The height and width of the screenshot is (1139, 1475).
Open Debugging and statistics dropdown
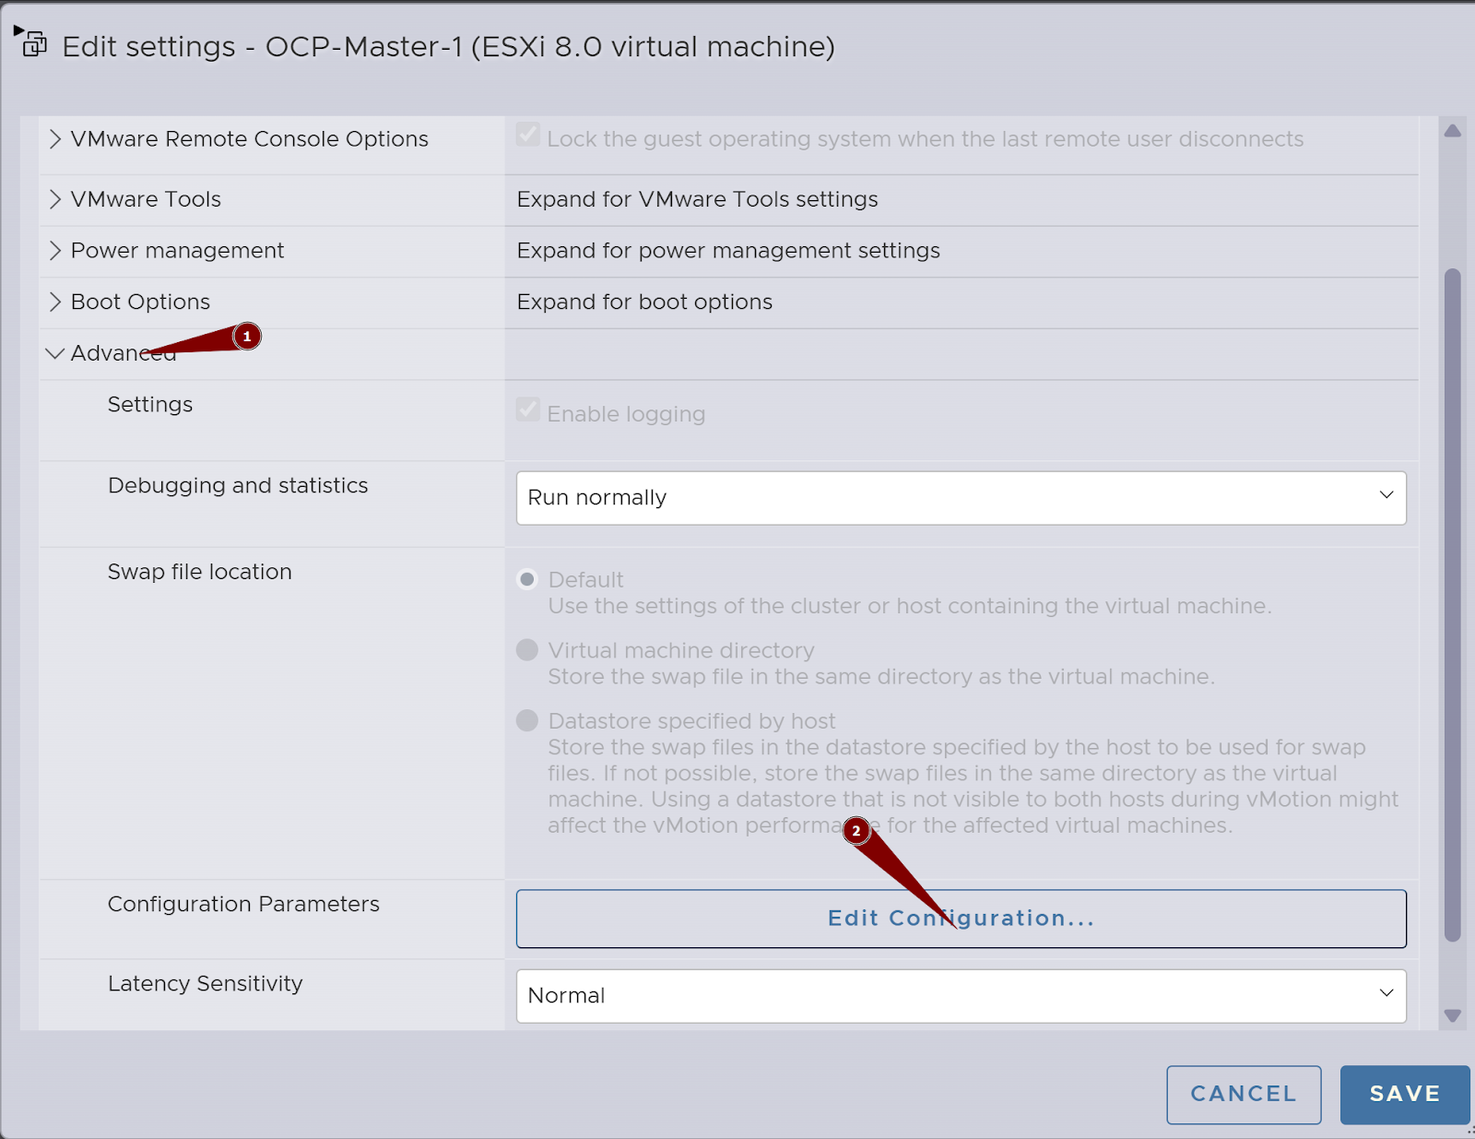(961, 498)
